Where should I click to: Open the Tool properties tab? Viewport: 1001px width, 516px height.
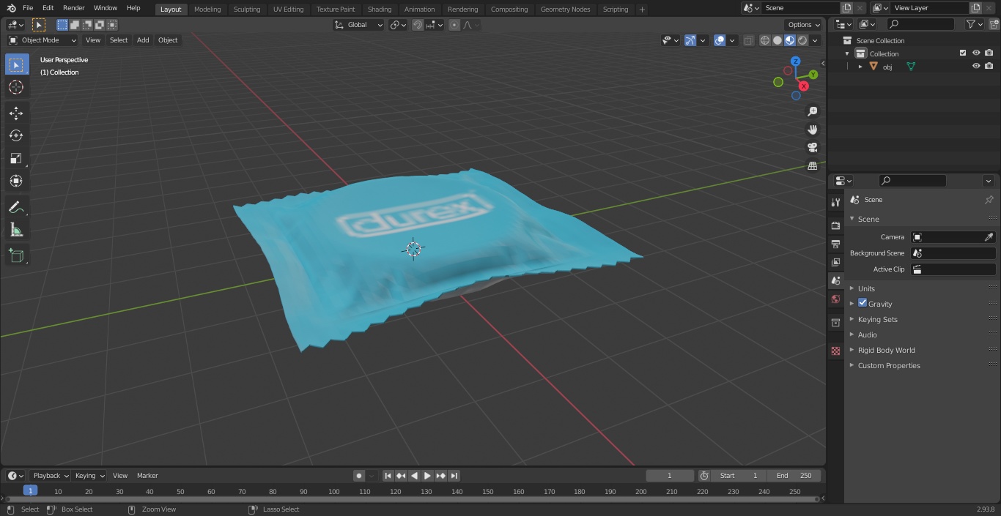(x=835, y=202)
